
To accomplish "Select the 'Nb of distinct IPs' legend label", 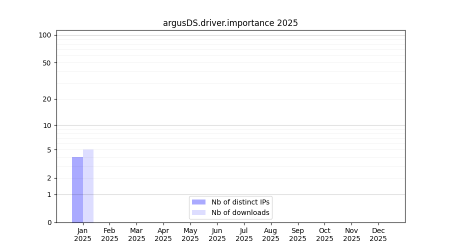I will [240, 202].
